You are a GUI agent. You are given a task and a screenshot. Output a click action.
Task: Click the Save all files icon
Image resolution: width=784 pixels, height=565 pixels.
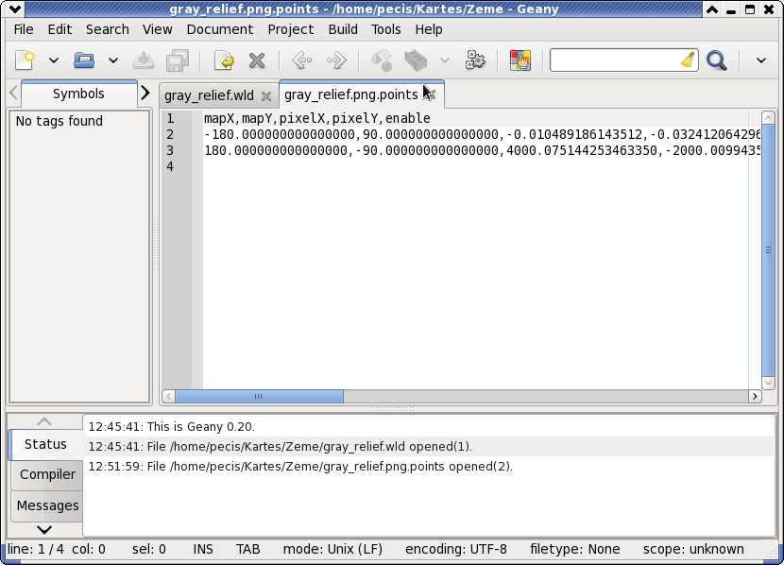click(178, 60)
